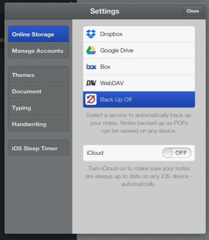The height and width of the screenshot is (240, 209).
Task: Click the 'Select a service to automatically back up' description
Action: click(139, 123)
